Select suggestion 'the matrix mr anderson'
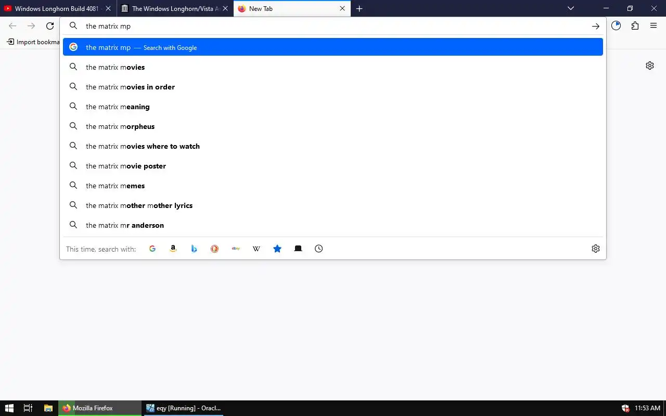 (x=333, y=225)
